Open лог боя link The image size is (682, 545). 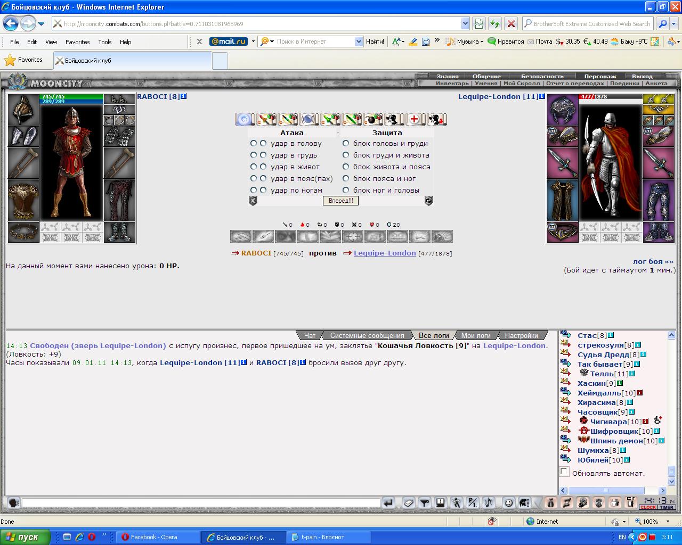(653, 261)
